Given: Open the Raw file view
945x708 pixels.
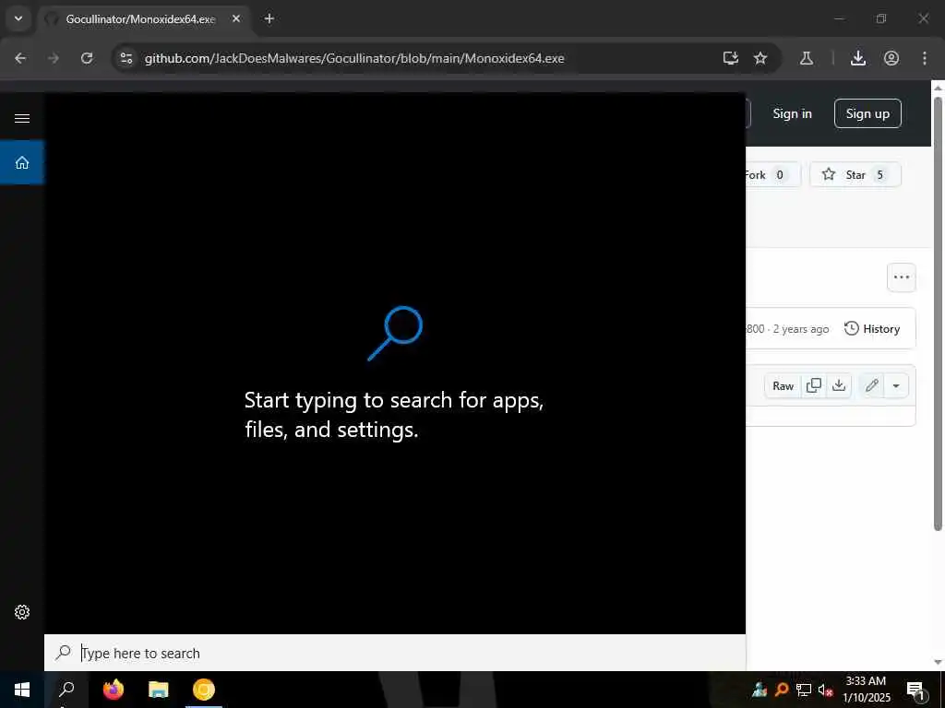Looking at the screenshot, I should [783, 386].
